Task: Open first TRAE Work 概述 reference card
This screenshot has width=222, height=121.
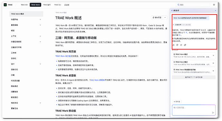Action: point(194,56)
